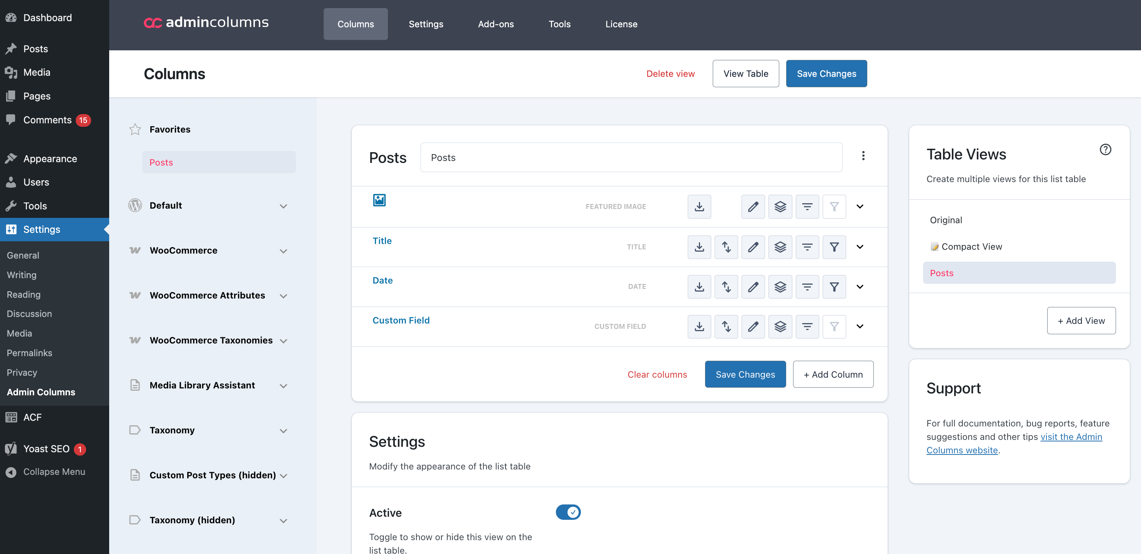Click the + Add Column button
Viewport: 1141px width, 554px height.
(833, 374)
